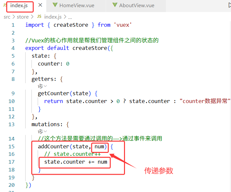Close the index.js tab
The width and height of the screenshot is (231, 192).
click(40, 5)
